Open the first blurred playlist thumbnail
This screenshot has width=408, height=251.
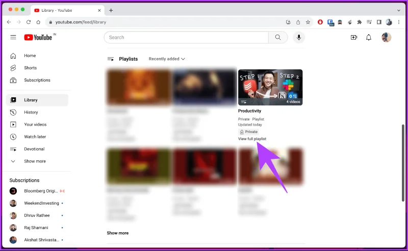click(x=139, y=87)
